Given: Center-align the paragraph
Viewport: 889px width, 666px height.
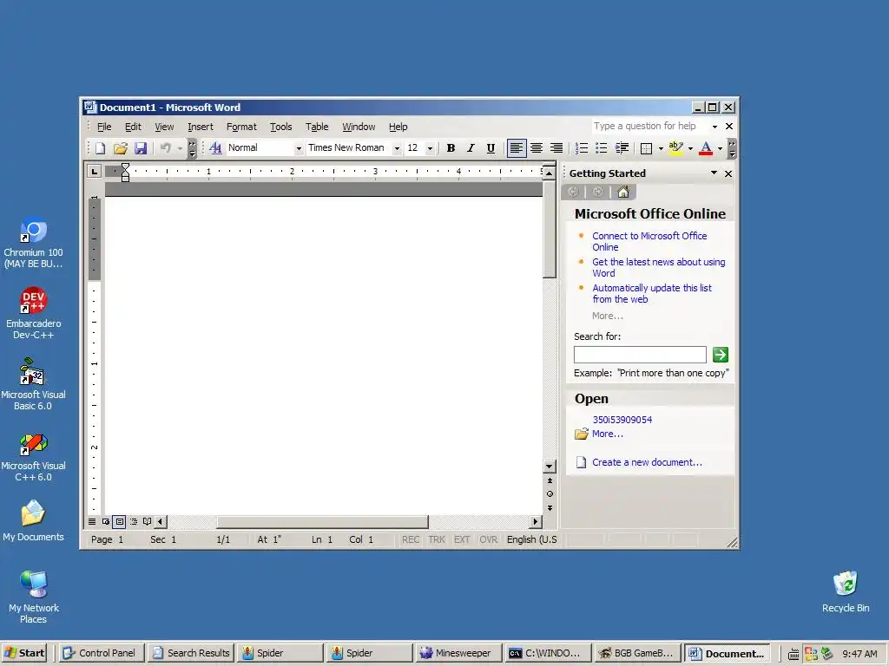Looking at the screenshot, I should tap(537, 148).
